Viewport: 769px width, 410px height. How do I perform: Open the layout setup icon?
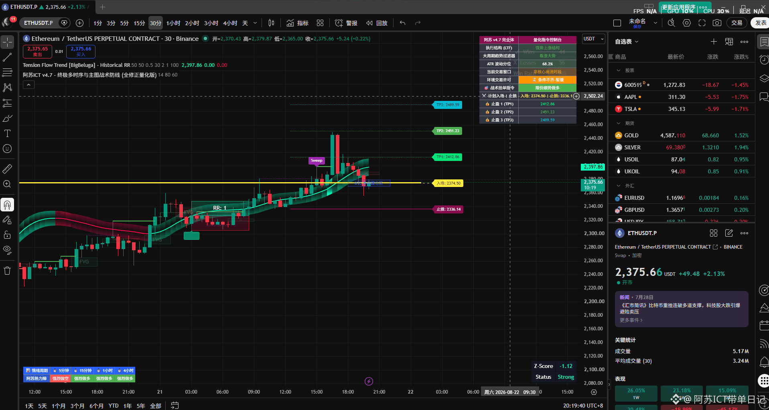coord(617,23)
